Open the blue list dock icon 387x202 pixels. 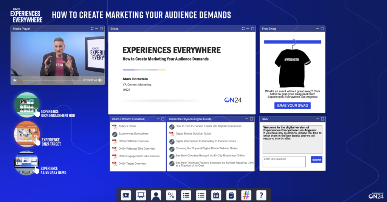[186, 195]
